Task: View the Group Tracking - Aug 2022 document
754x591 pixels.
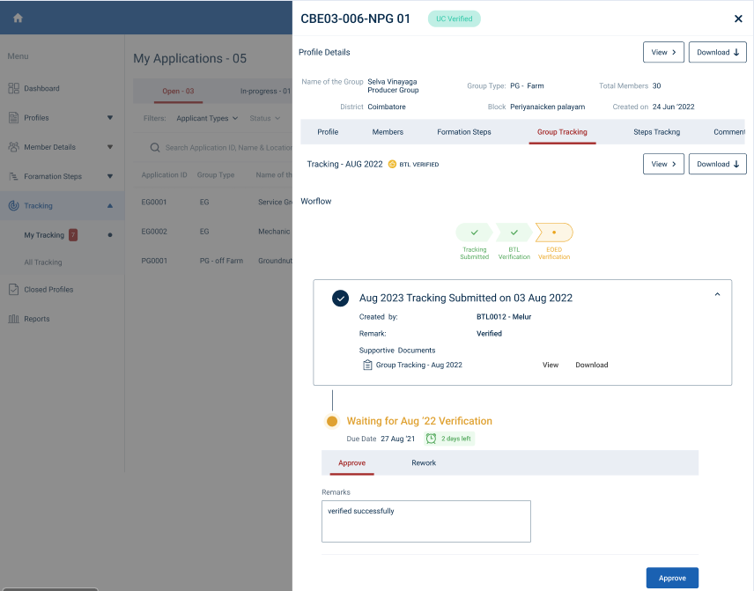Action: coord(551,365)
